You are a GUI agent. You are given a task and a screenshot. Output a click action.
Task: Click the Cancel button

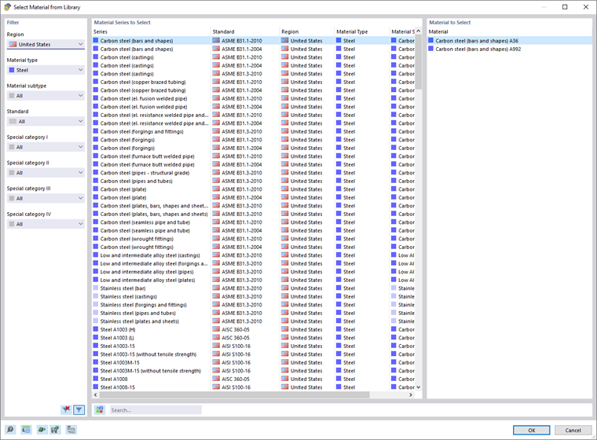click(573, 430)
